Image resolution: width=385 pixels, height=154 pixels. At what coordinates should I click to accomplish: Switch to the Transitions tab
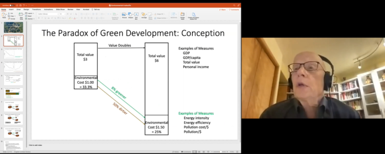click(36, 10)
